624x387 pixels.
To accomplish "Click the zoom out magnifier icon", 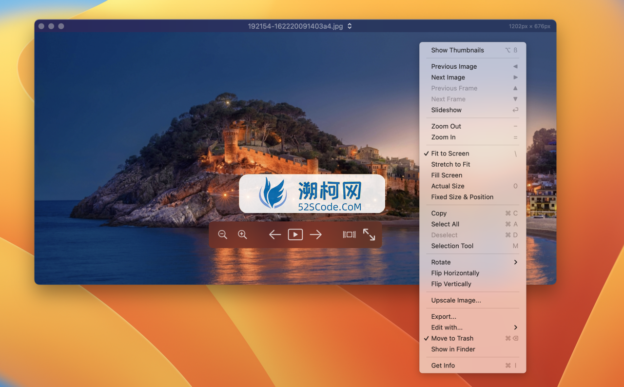I will tap(223, 234).
